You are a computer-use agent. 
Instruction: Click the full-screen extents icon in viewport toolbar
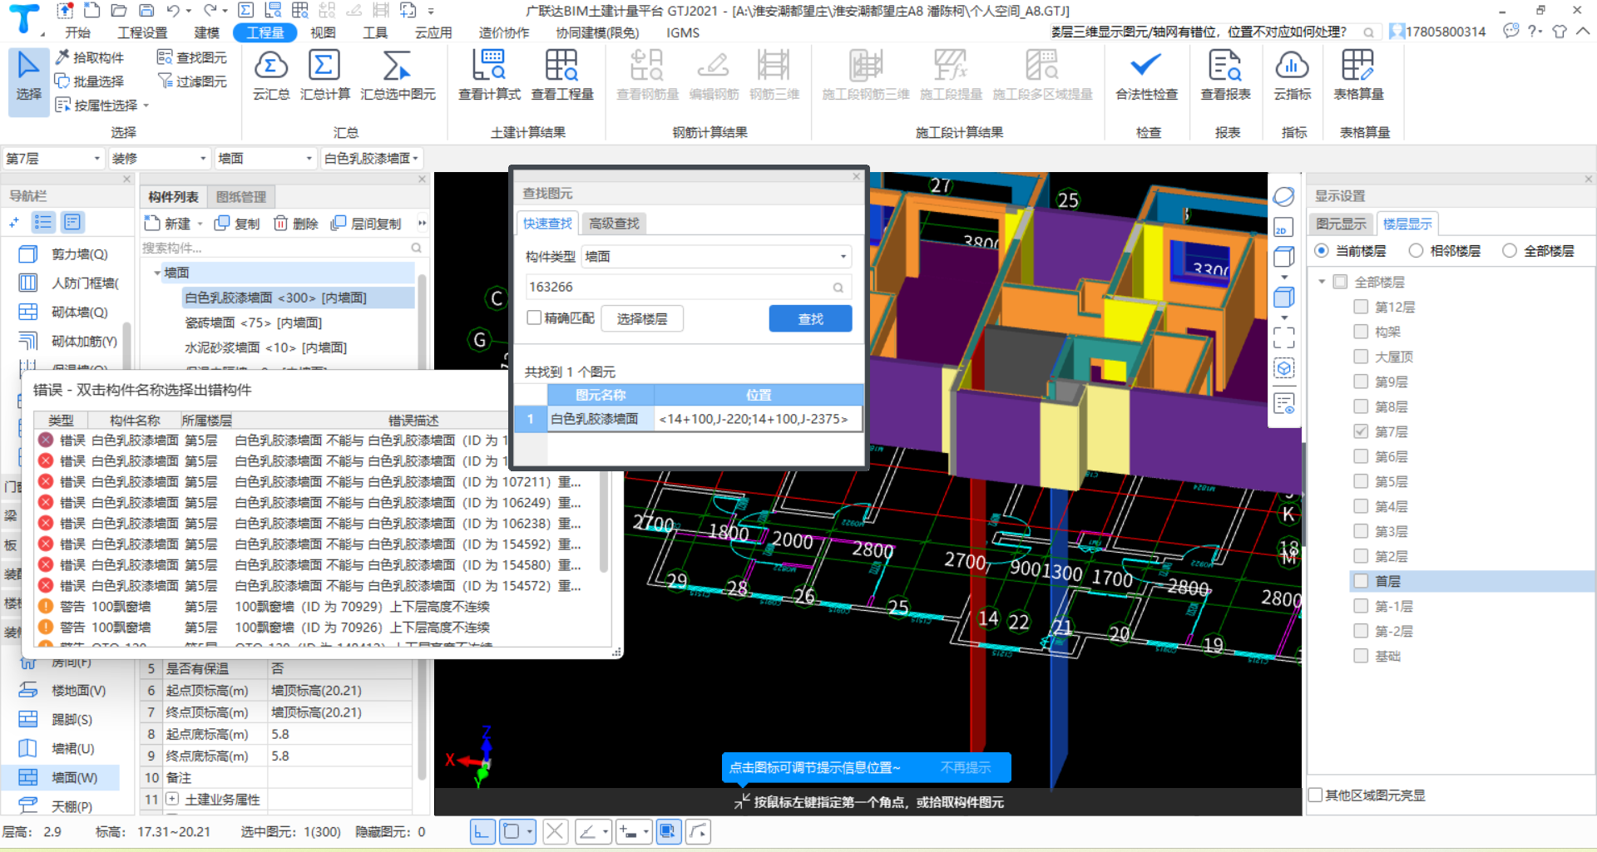pyautogui.click(x=1283, y=337)
